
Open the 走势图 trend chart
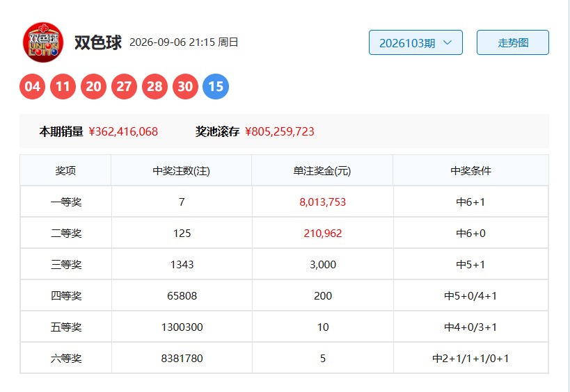512,42
